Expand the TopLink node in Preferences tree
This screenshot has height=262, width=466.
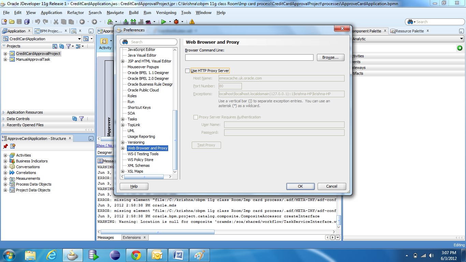123,125
